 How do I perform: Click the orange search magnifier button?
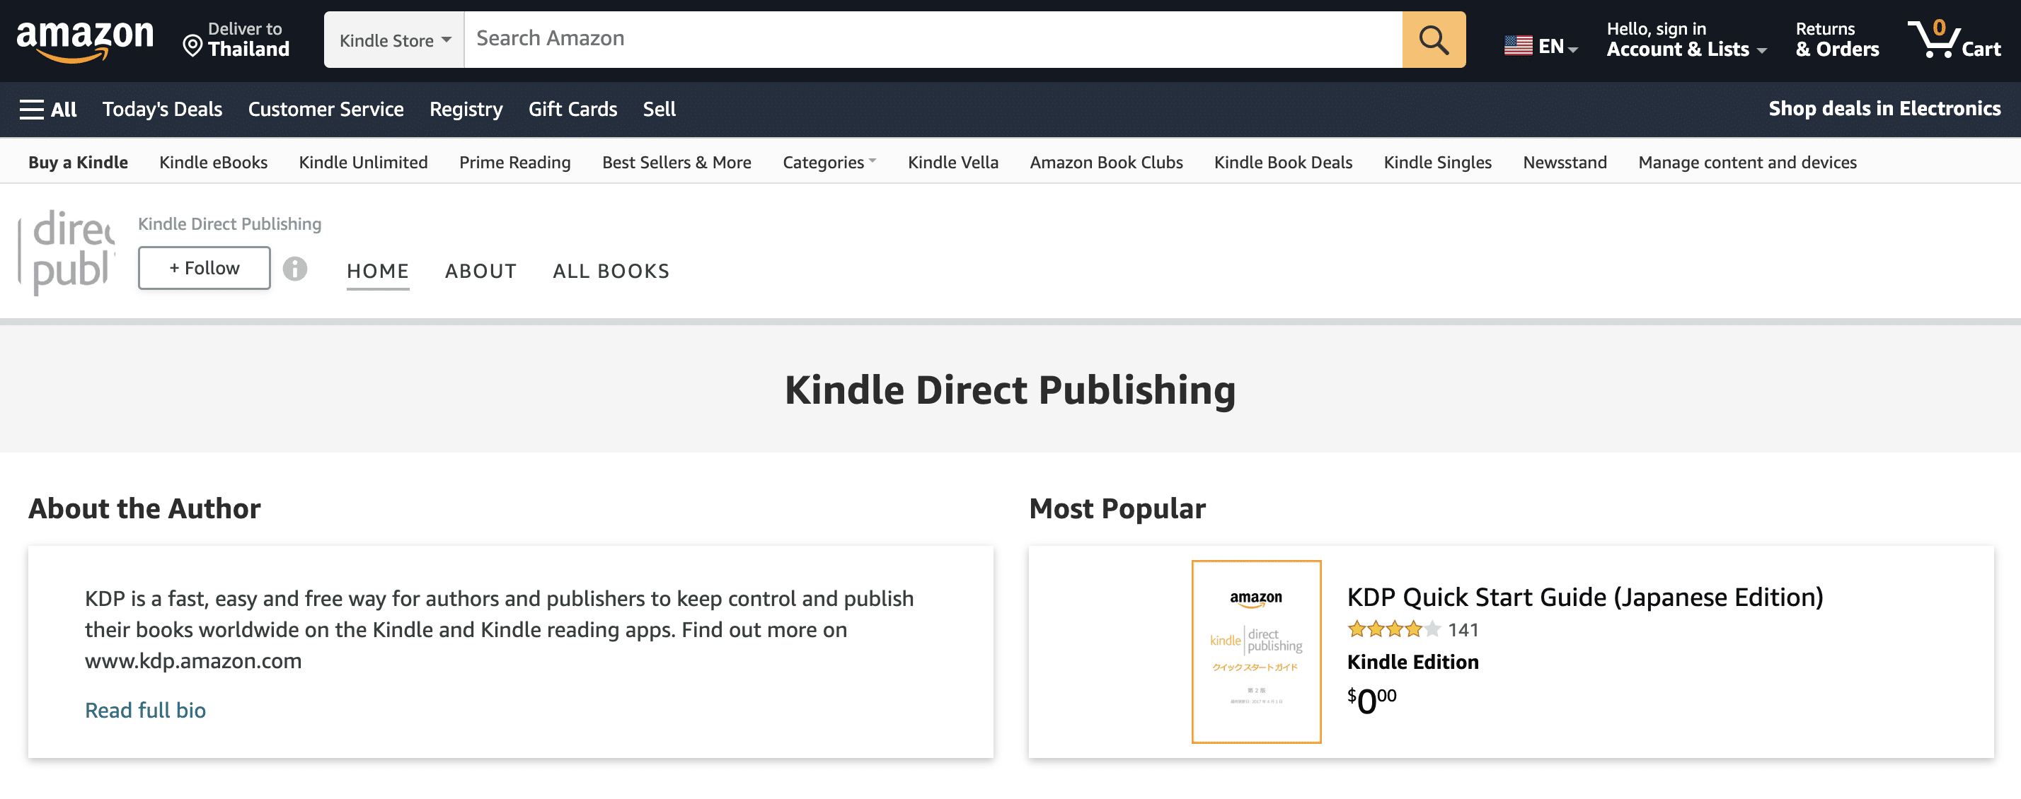click(1432, 39)
